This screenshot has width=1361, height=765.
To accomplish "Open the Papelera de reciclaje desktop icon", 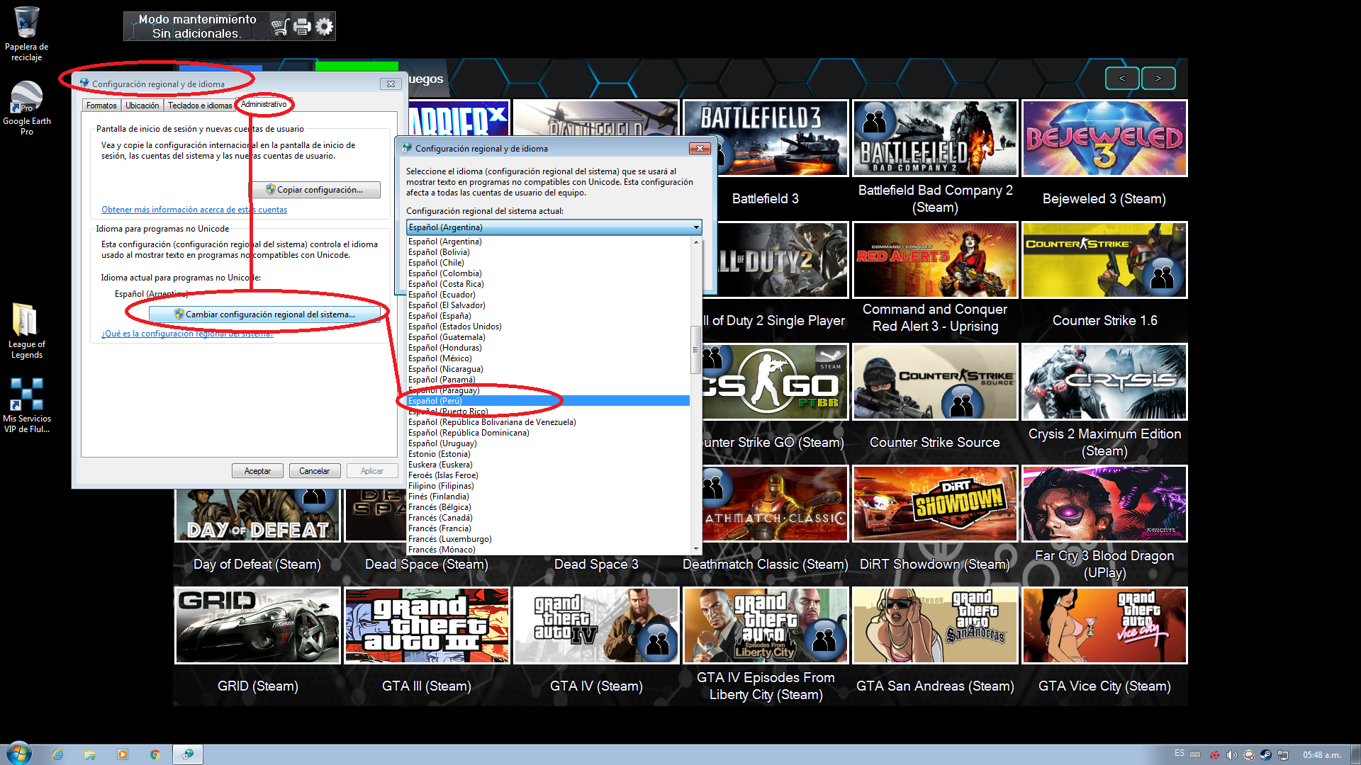I will click(x=26, y=33).
